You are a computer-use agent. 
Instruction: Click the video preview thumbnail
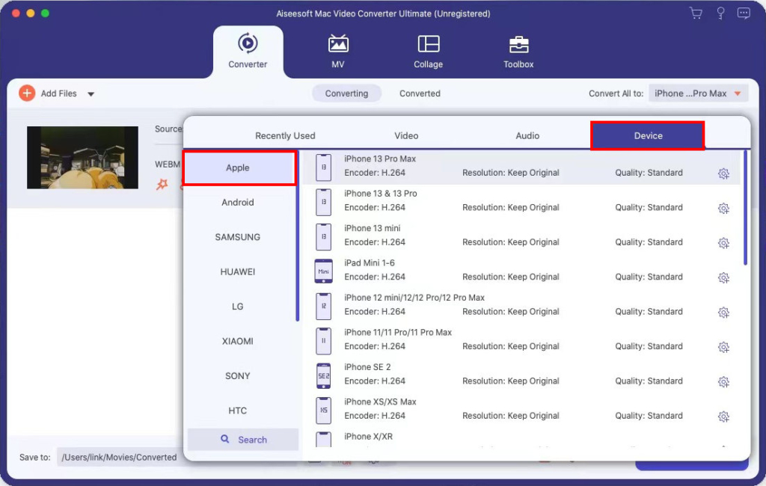click(x=82, y=158)
